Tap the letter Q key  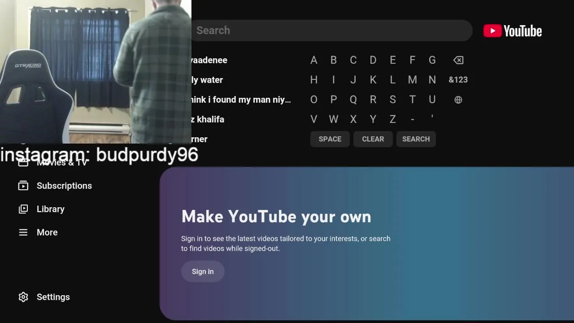(x=353, y=100)
